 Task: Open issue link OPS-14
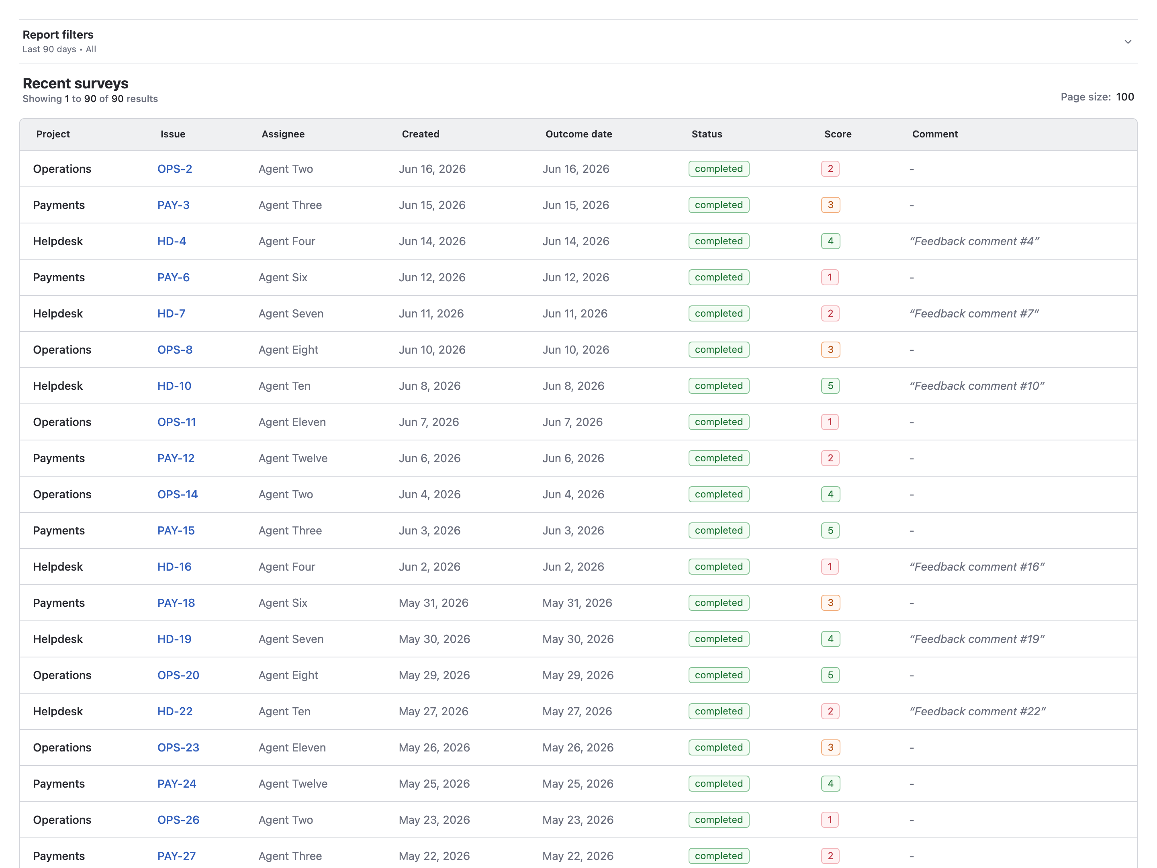[177, 494]
